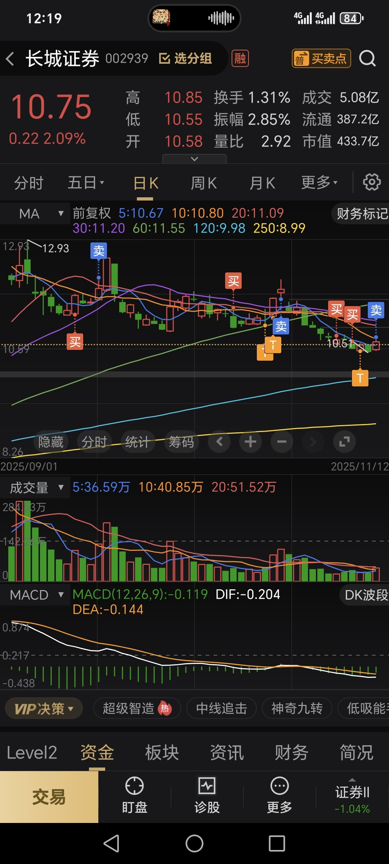This screenshot has height=864, width=389.
Task: Zoom in chart with plus button
Action: click(250, 441)
